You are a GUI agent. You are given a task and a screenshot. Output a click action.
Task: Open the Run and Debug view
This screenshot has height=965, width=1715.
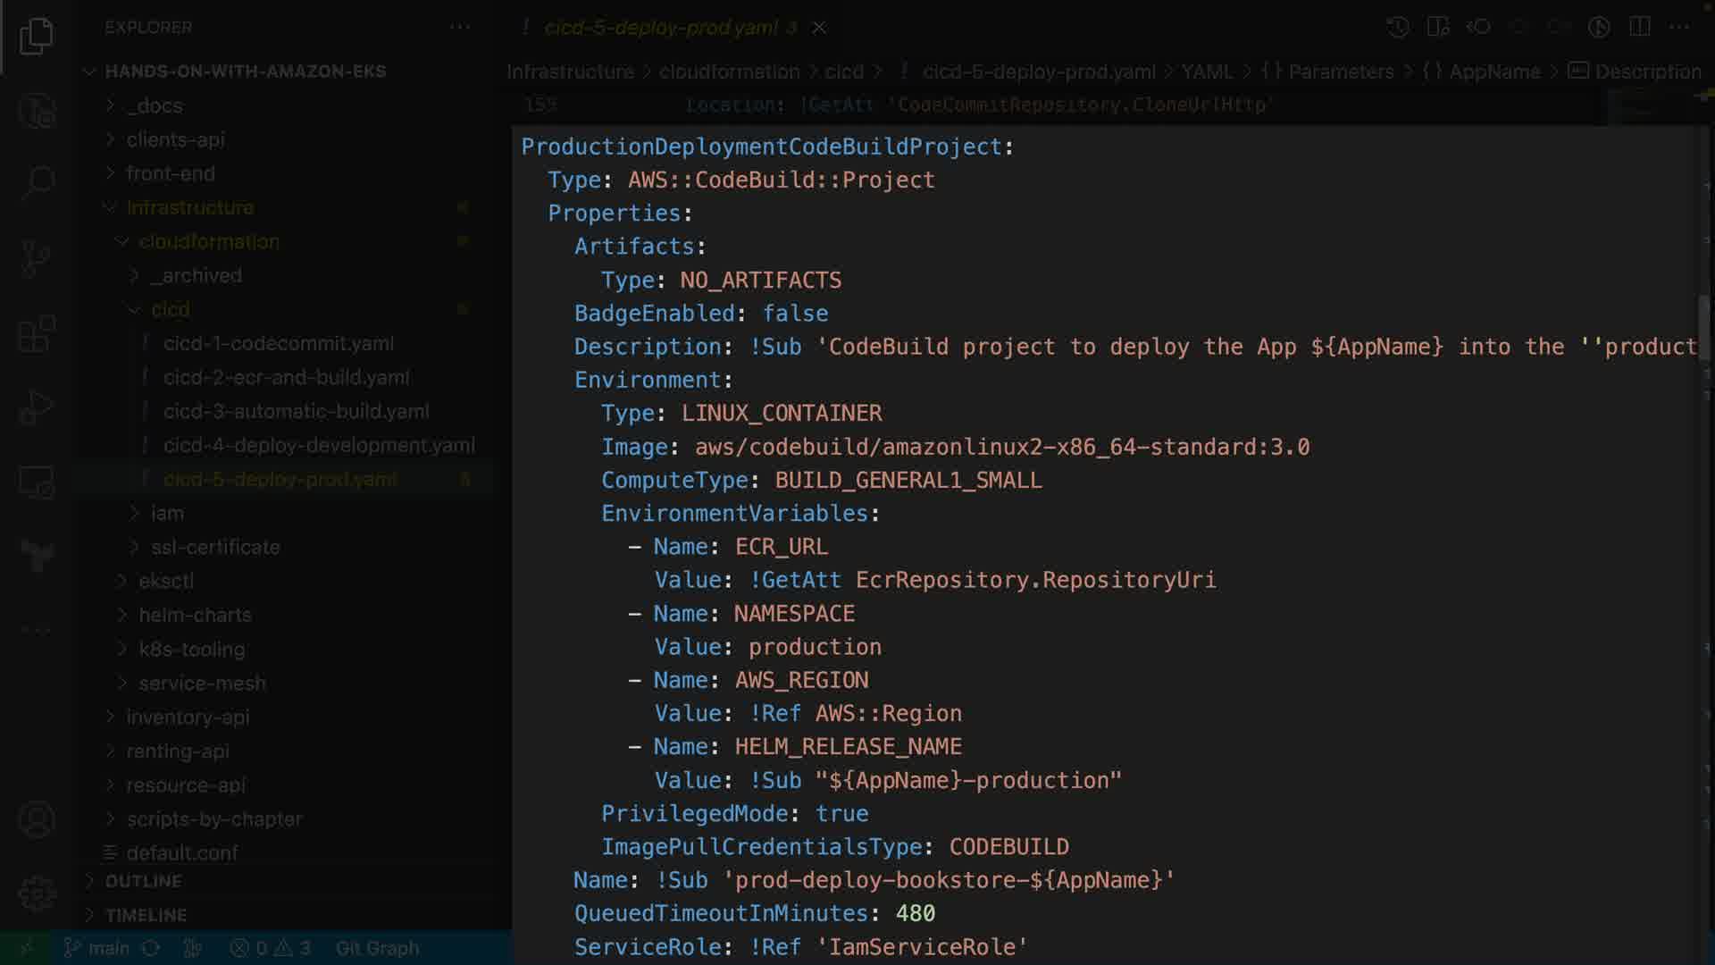click(37, 407)
